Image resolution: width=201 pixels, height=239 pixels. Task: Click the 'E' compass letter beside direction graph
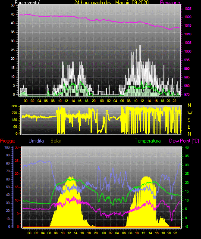(x=189, y=127)
